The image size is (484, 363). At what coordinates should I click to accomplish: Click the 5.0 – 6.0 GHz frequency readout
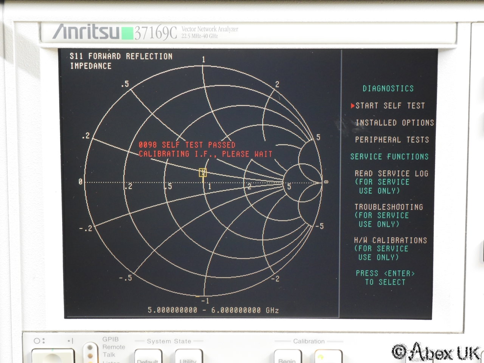(213, 310)
